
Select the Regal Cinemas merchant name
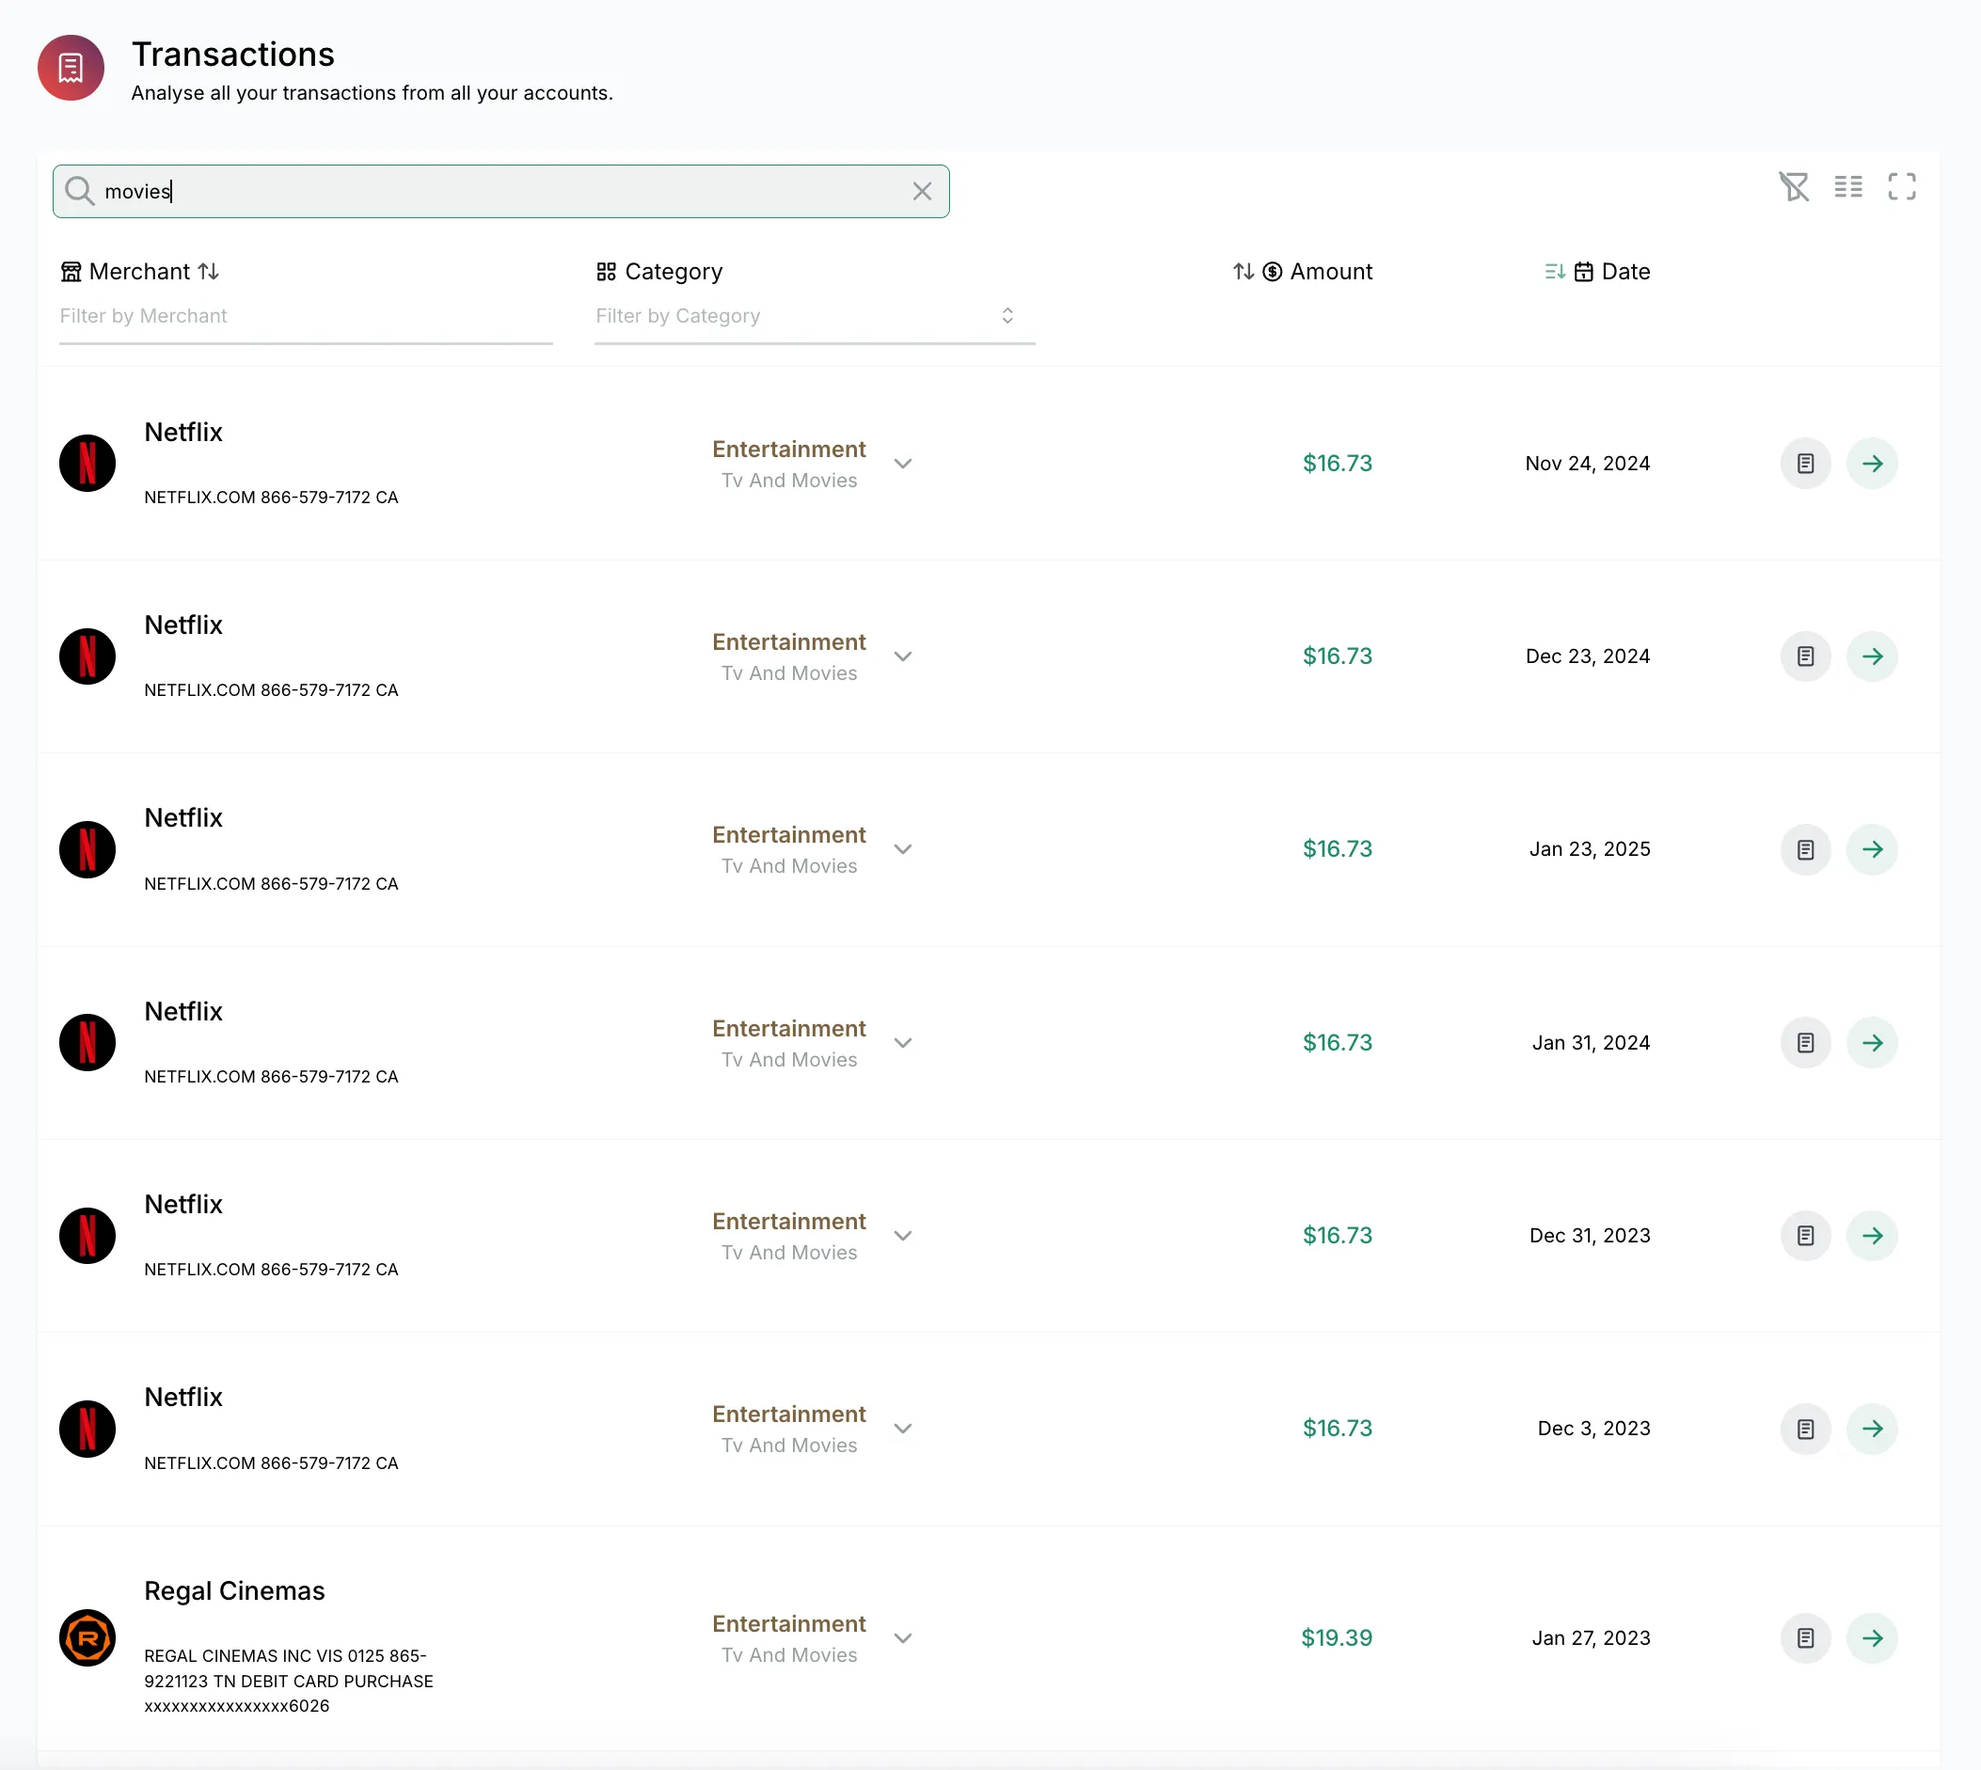pos(234,1591)
